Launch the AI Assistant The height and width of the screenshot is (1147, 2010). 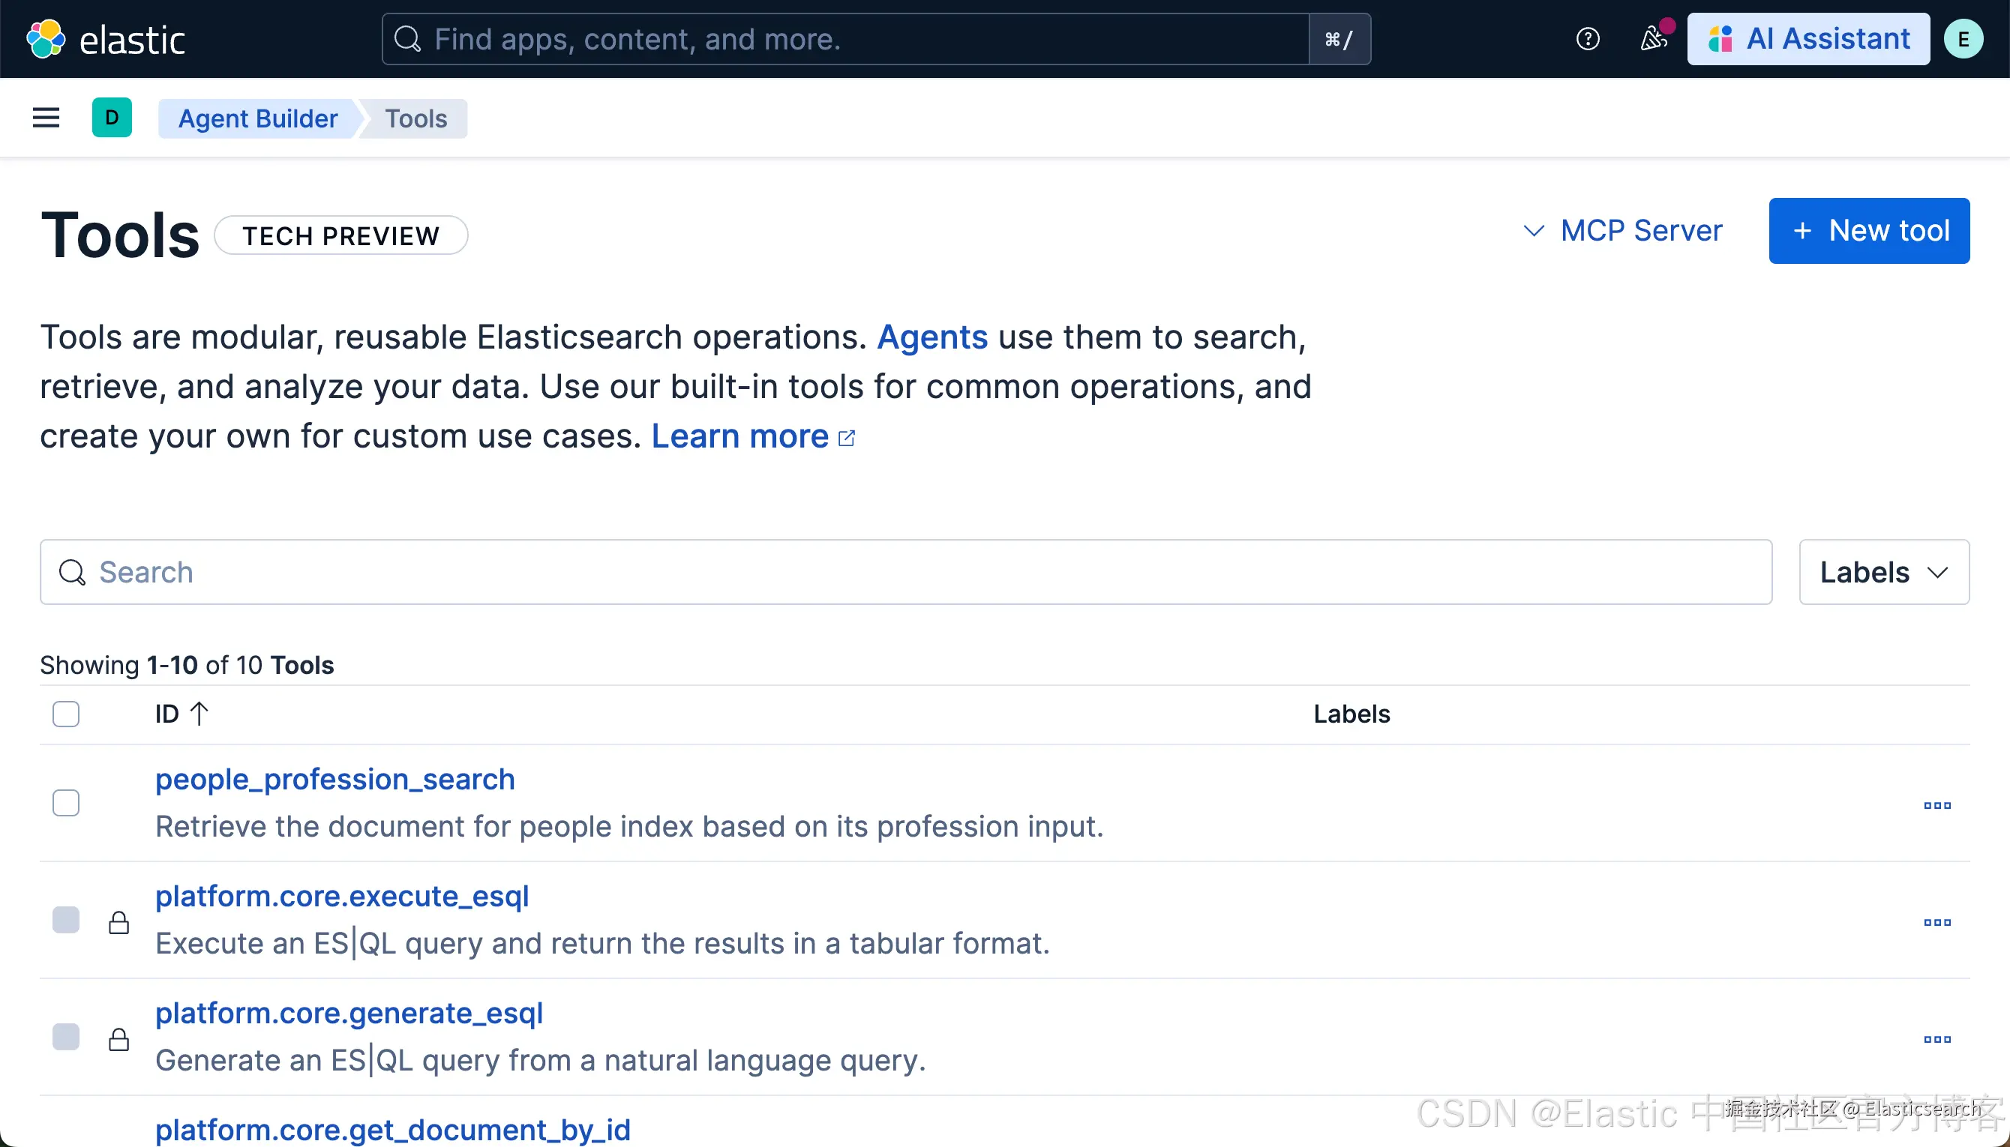1807,38
